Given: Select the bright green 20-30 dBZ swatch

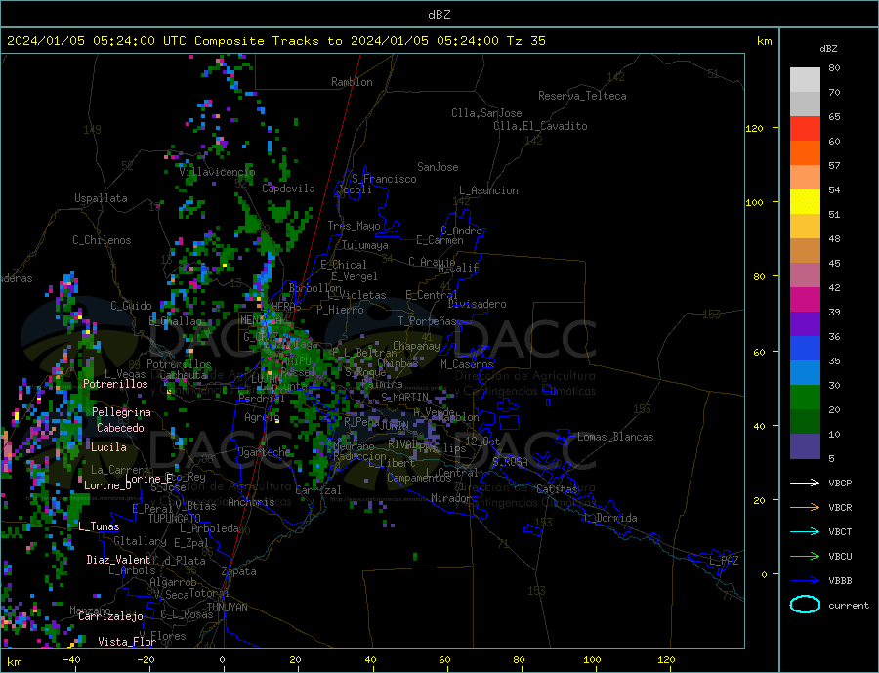Looking at the screenshot, I should pos(805,398).
